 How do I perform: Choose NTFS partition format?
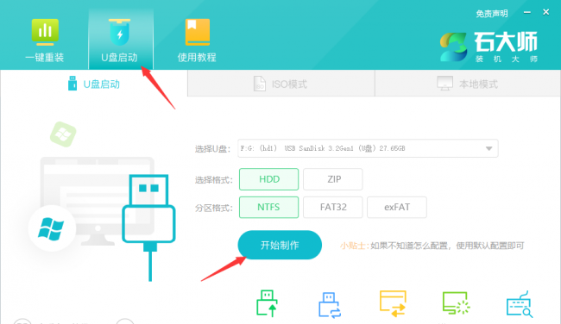click(268, 207)
